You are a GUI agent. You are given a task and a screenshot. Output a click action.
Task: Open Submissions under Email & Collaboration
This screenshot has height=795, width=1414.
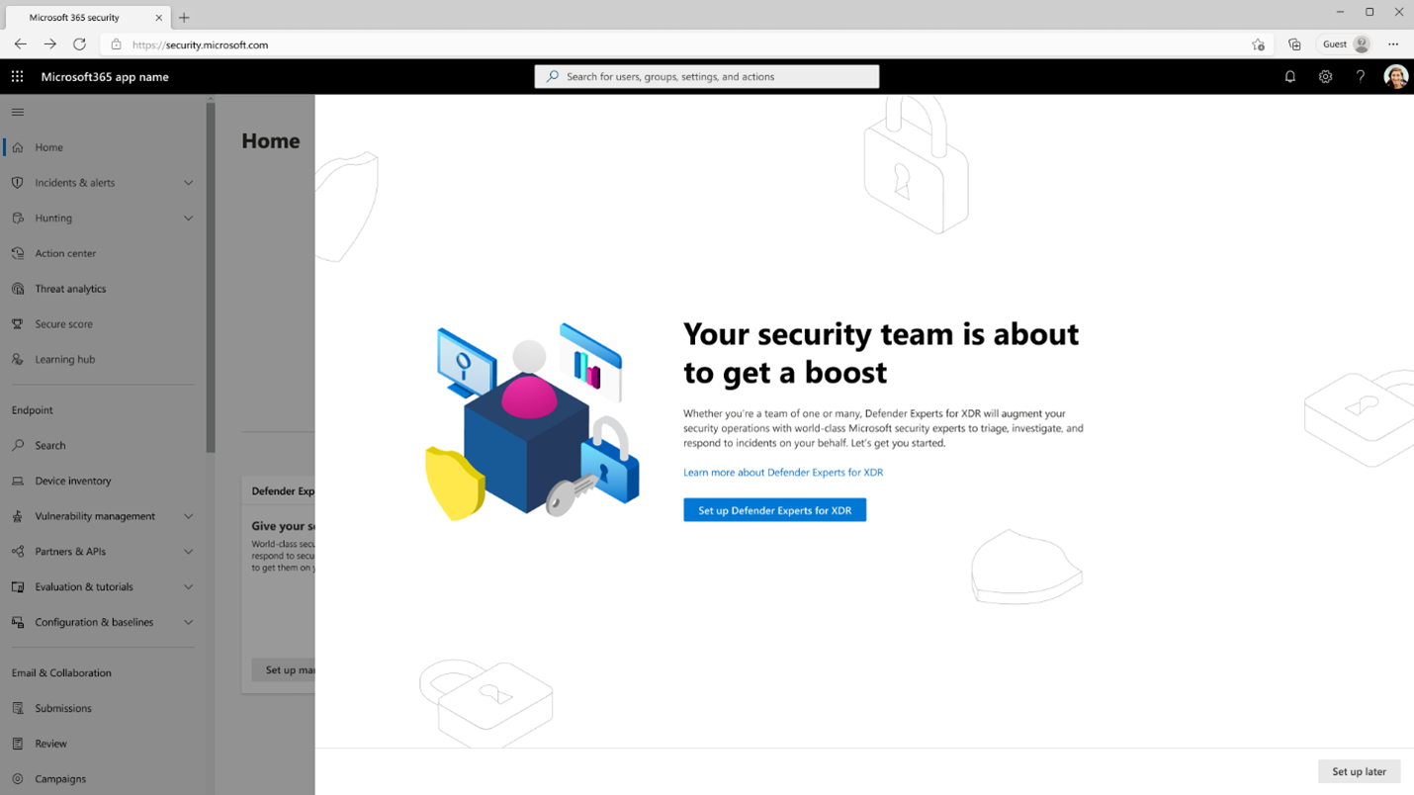[63, 708]
